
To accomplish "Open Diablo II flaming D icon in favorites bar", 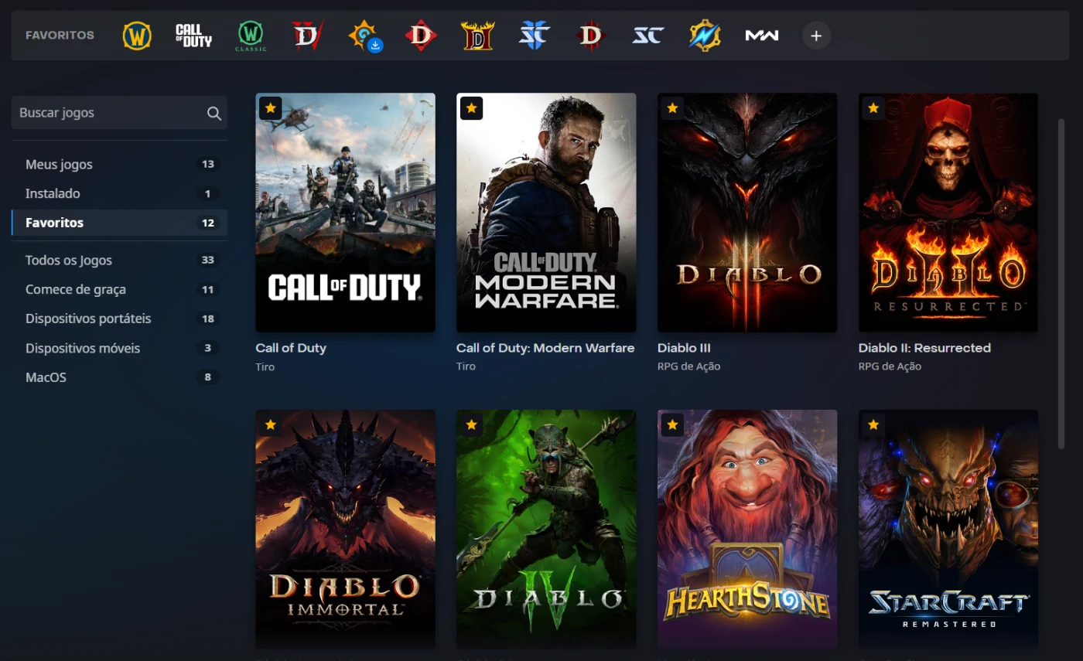I will click(477, 36).
